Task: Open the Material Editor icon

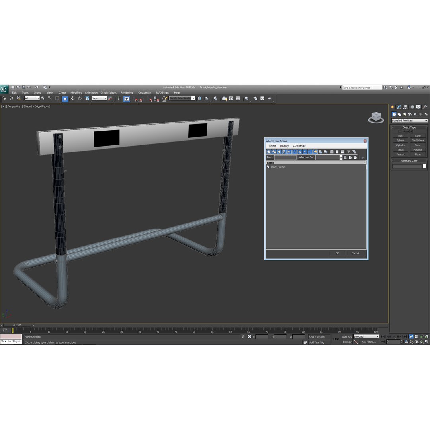Action: tap(246, 98)
